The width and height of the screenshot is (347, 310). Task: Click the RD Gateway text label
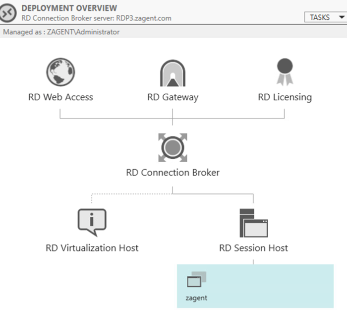[173, 97]
